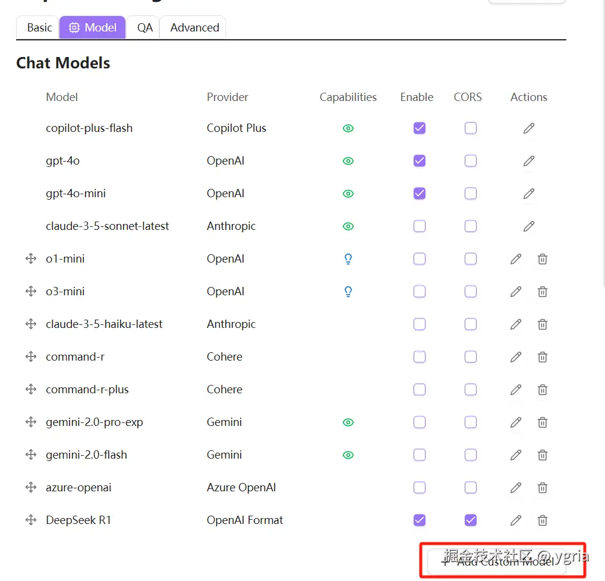Edit the gpt-4o model entry
The width and height of the screenshot is (605, 581).
[x=528, y=161]
